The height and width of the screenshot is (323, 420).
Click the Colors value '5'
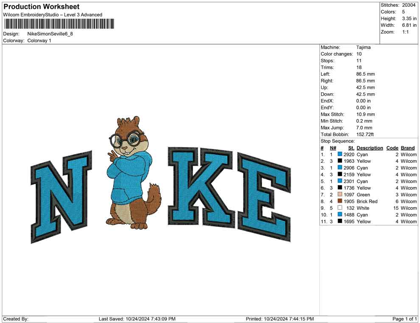403,12
